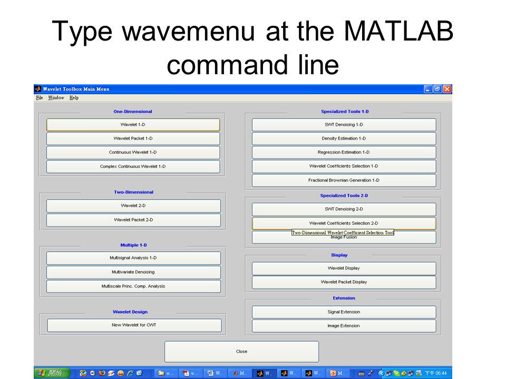Open Multiscale Princ. Comp. Analysis
The width and height of the screenshot is (506, 379).
click(133, 286)
